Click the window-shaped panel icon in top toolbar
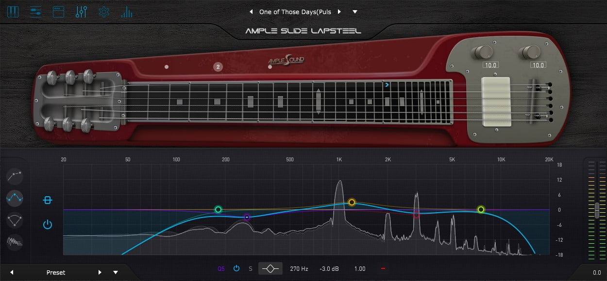Screen dimensions: 607x281 point(58,12)
